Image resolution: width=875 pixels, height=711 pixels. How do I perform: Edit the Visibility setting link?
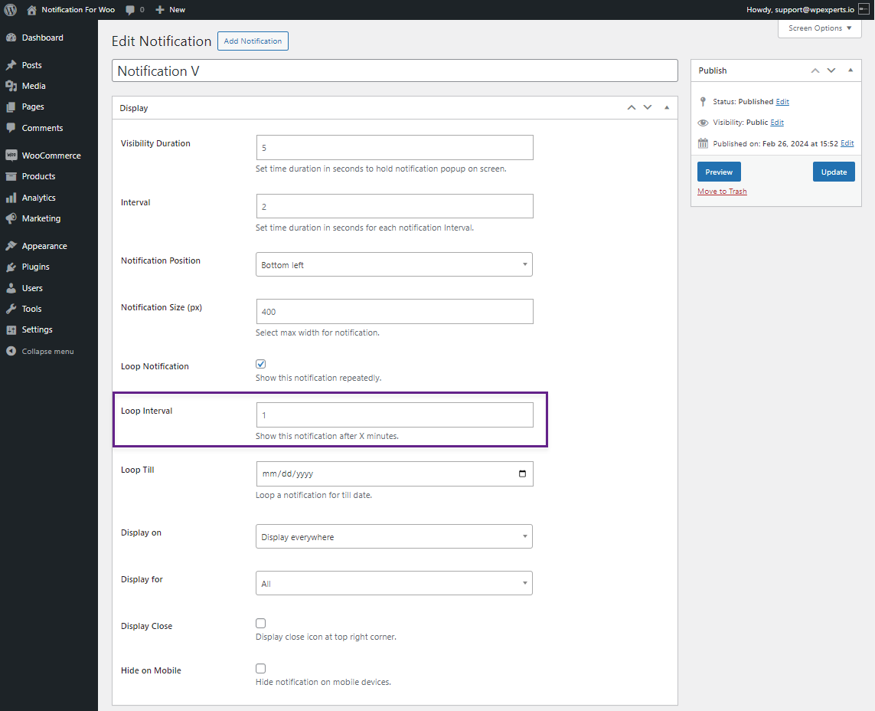(x=777, y=123)
